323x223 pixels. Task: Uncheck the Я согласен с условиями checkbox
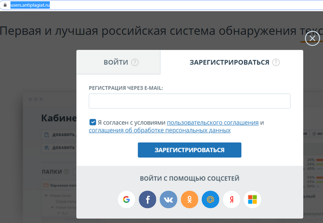92,122
